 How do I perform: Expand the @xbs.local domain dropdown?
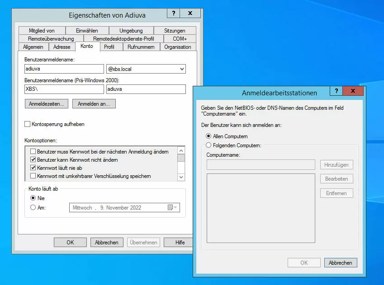pyautogui.click(x=182, y=69)
